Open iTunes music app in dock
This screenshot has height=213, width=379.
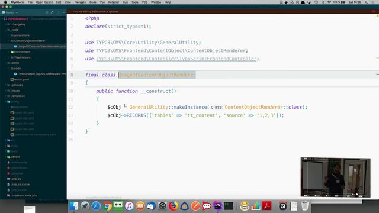point(129,206)
